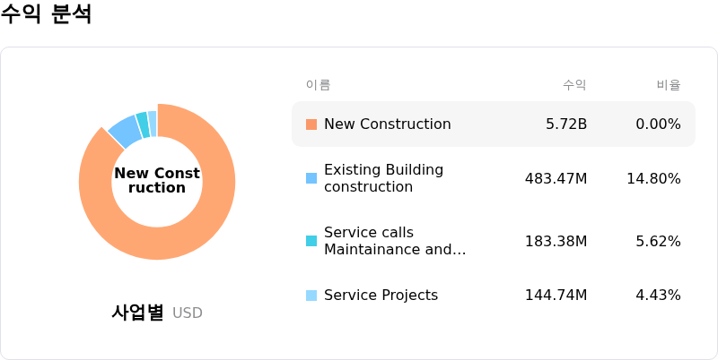Click the 수익 column header
The width and height of the screenshot is (718, 360).
(574, 85)
